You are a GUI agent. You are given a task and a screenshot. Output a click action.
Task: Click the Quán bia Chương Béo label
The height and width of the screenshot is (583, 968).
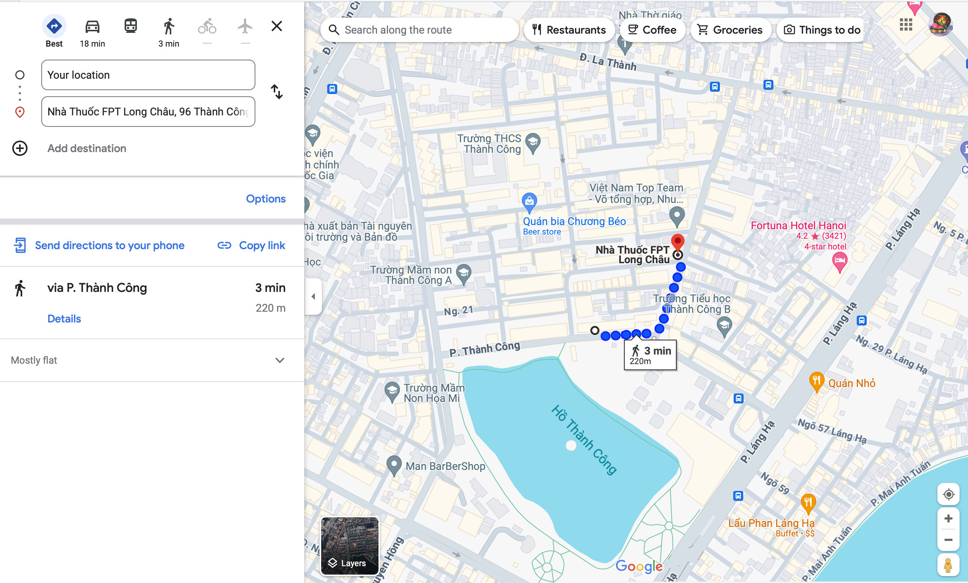(x=574, y=222)
